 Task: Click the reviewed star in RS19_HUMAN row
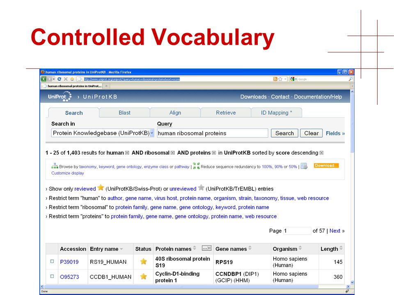(144, 261)
